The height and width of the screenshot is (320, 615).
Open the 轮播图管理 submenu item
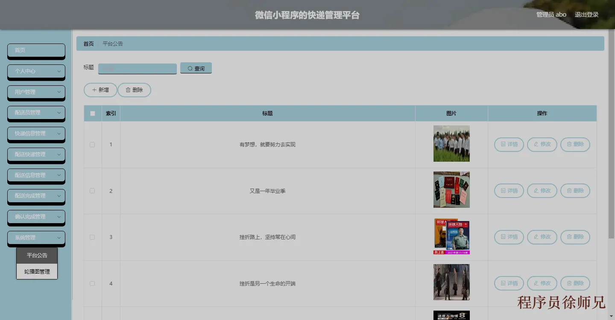37,271
